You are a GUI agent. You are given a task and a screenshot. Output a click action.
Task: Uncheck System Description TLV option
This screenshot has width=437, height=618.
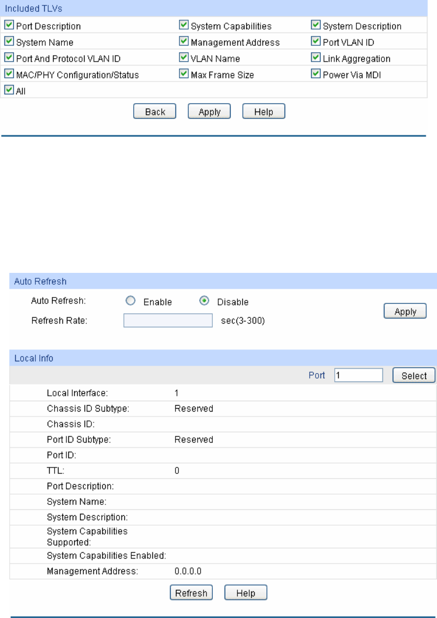pyautogui.click(x=316, y=26)
